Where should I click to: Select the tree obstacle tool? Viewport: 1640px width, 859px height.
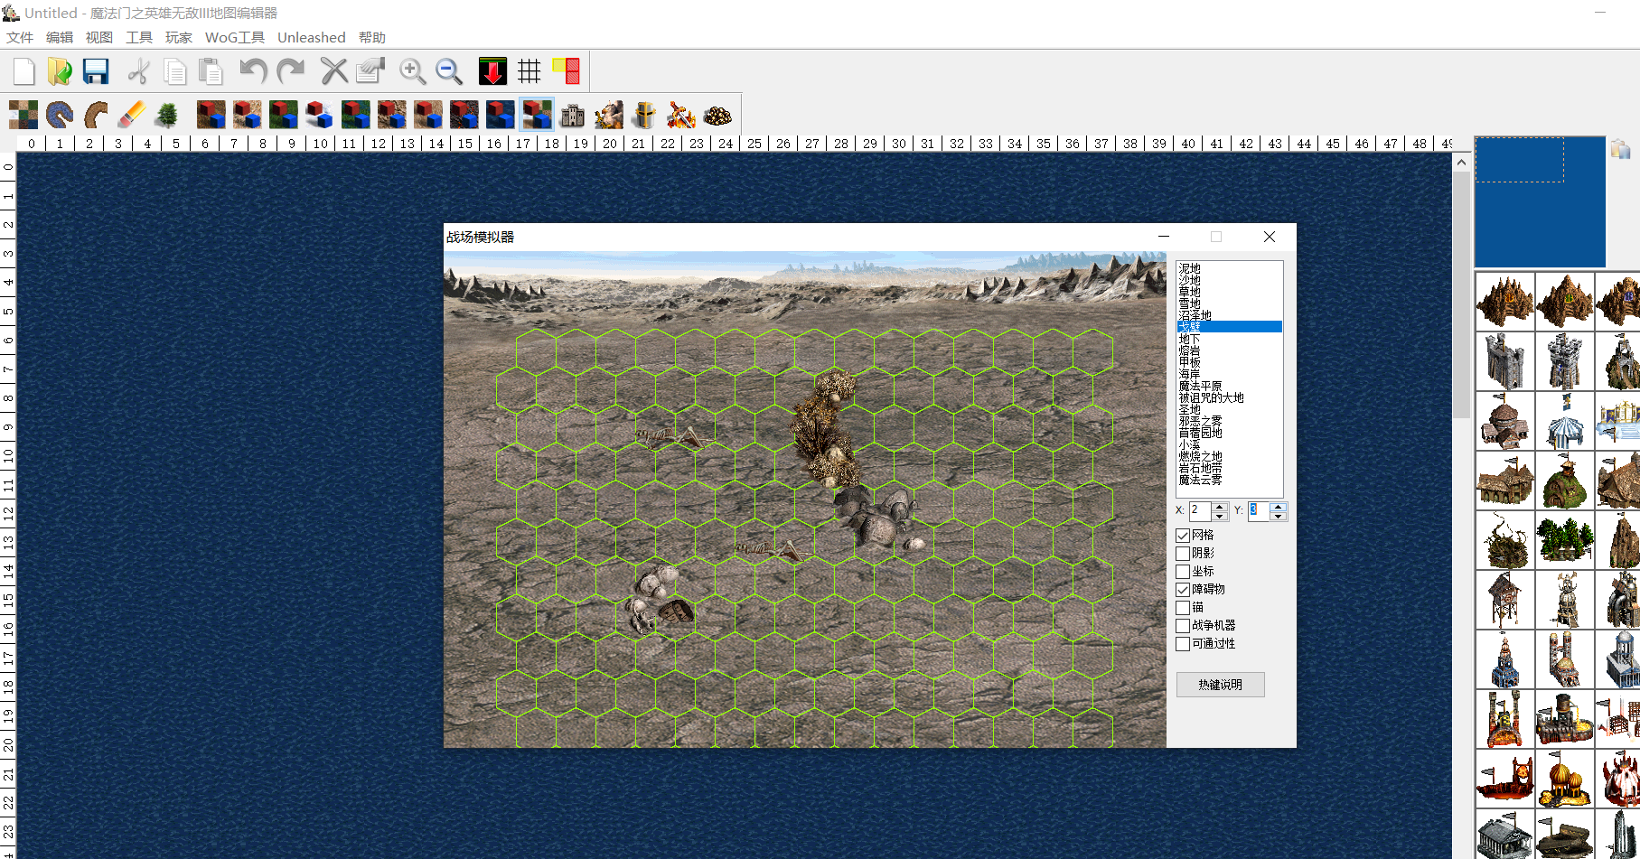point(167,115)
